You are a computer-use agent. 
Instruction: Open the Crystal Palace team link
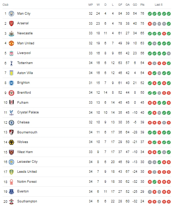click(x=28, y=112)
